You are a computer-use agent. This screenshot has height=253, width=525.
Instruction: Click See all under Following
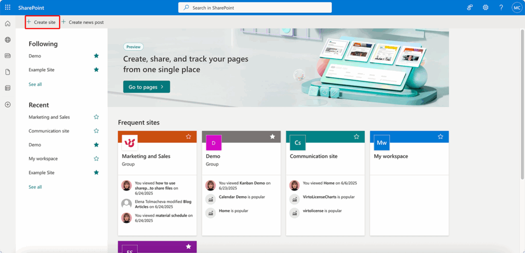point(35,84)
